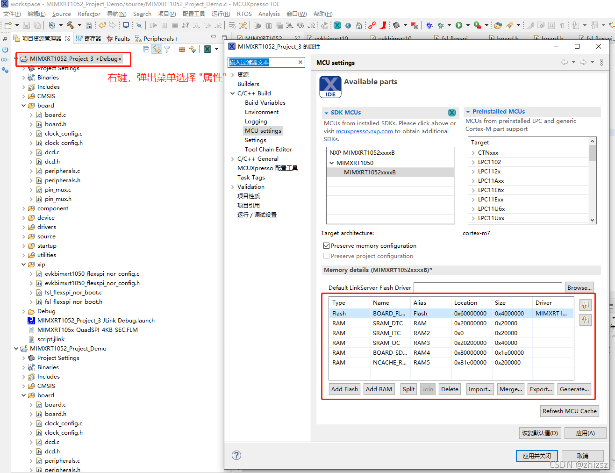
Task: Click the help question mark icon in dialog
Action: click(236, 455)
